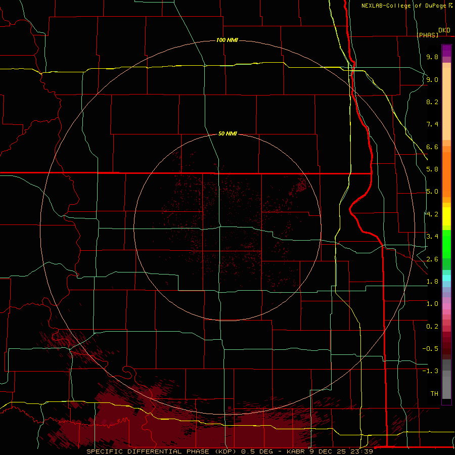Pick the gray bottom segment of color bar
The width and height of the screenshot is (455, 455).
[x=446, y=388]
